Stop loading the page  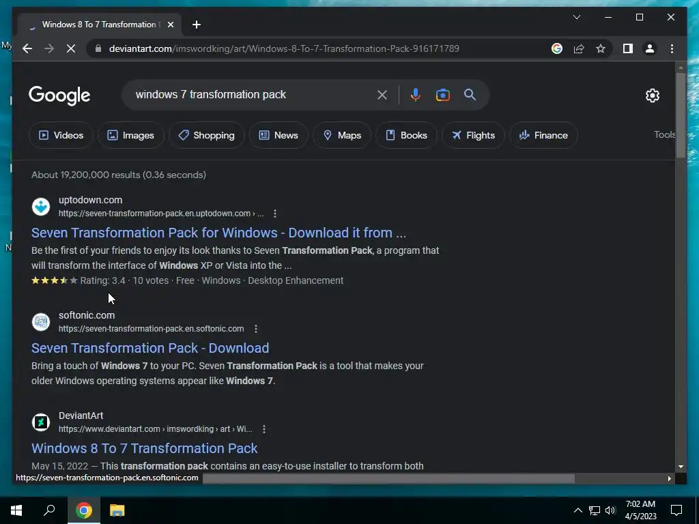click(71, 48)
